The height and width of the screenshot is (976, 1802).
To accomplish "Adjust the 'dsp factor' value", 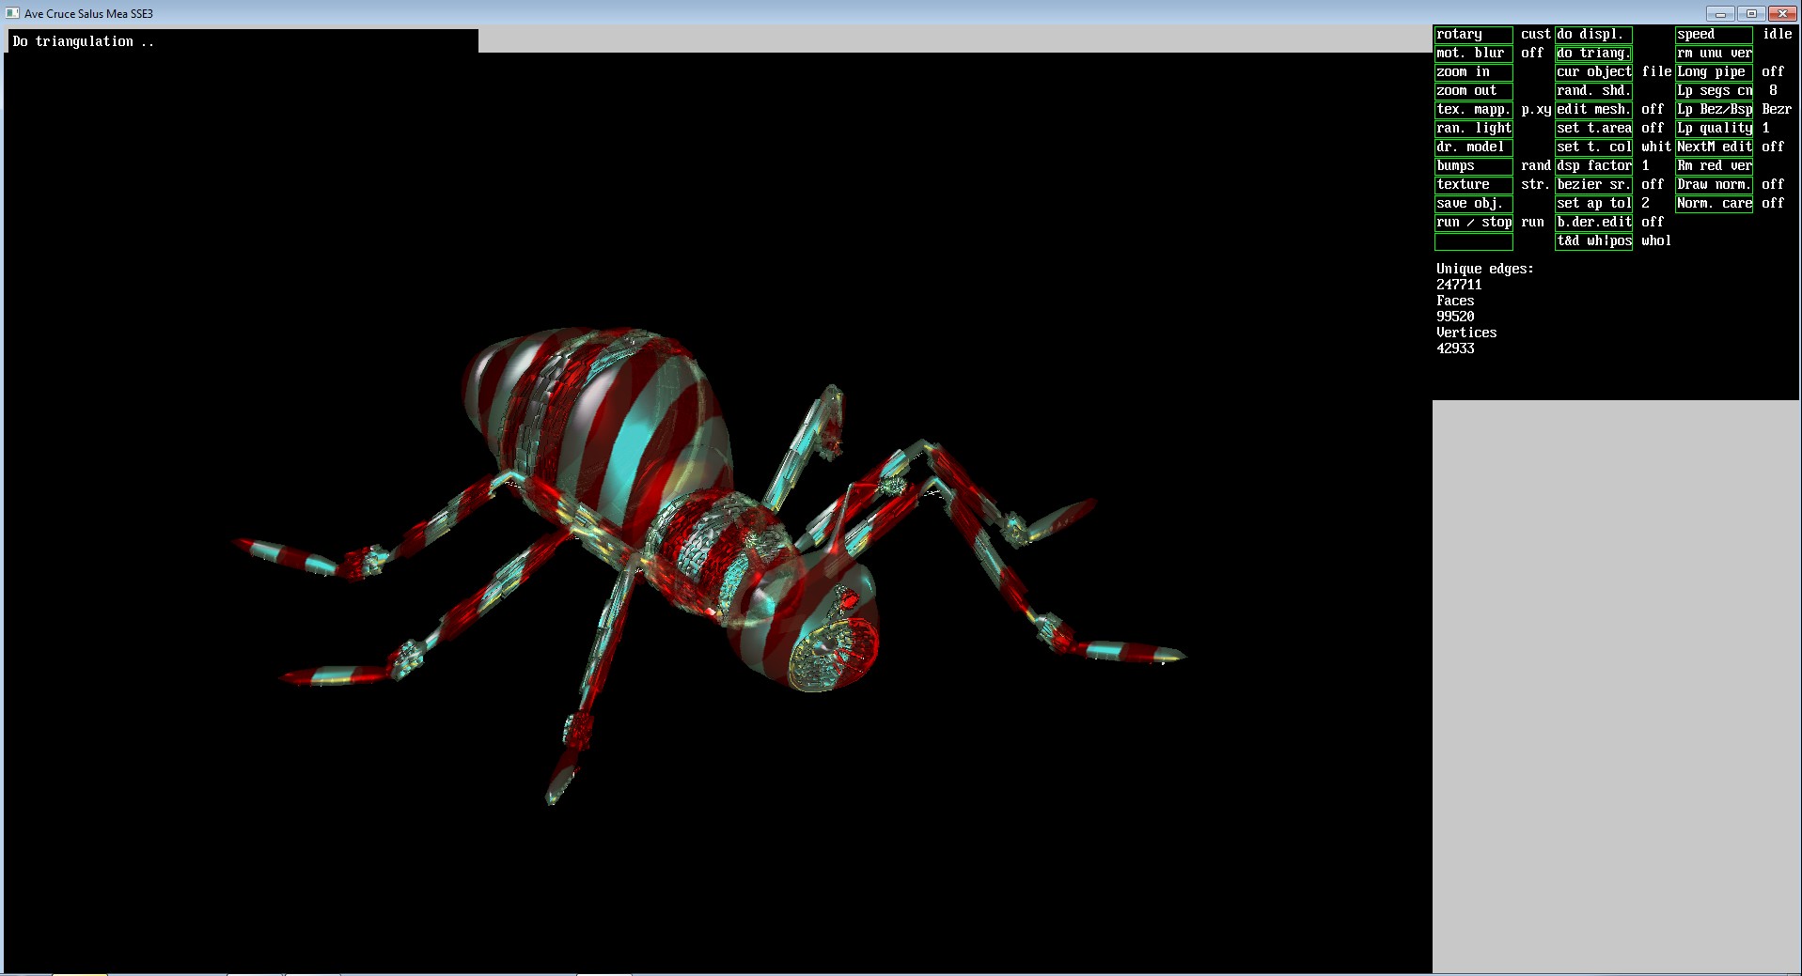I will (1593, 166).
